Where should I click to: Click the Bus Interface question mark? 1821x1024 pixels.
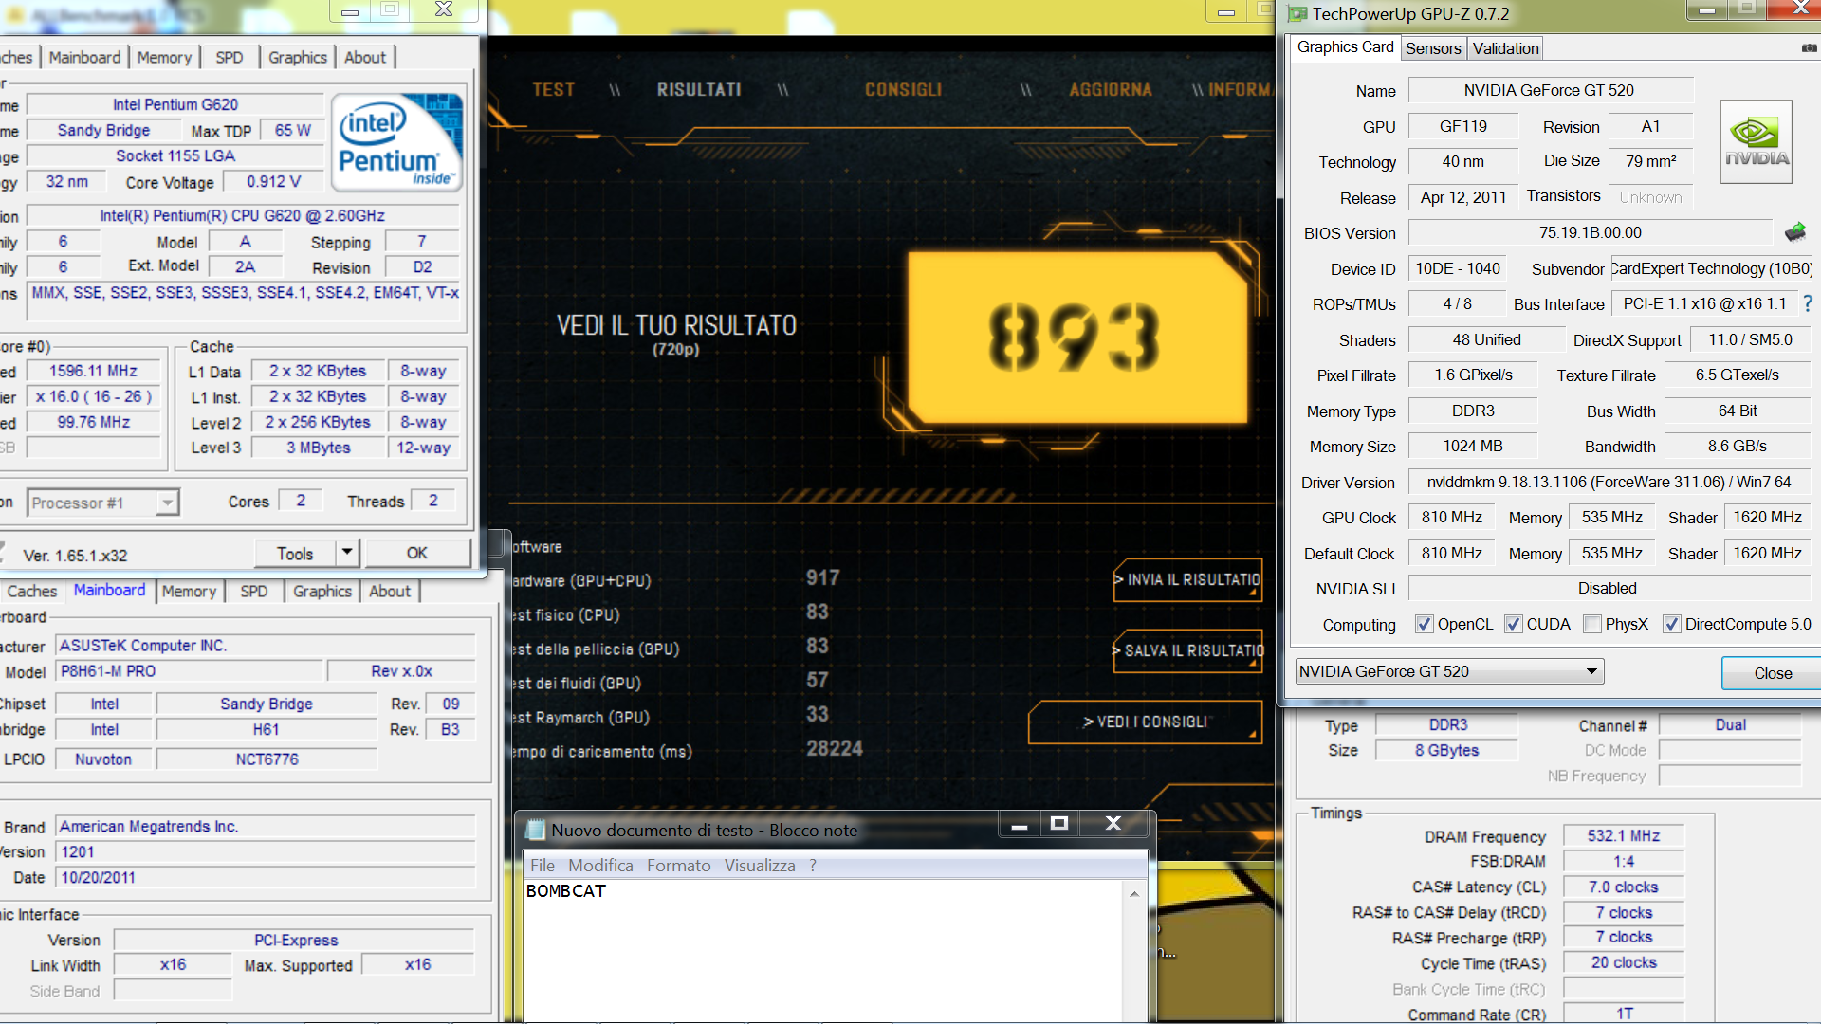(1808, 303)
